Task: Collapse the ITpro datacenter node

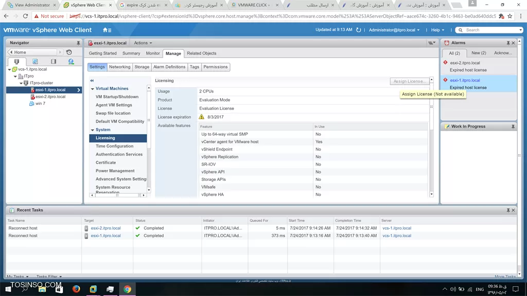Action: point(15,76)
